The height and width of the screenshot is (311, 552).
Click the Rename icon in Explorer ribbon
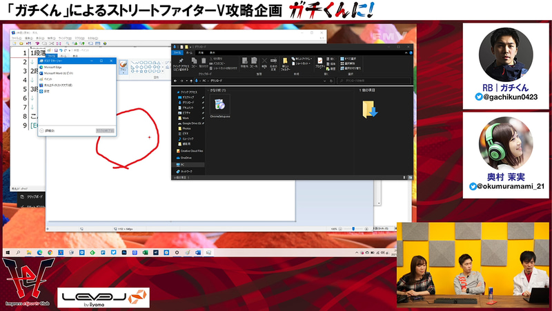pos(273,63)
